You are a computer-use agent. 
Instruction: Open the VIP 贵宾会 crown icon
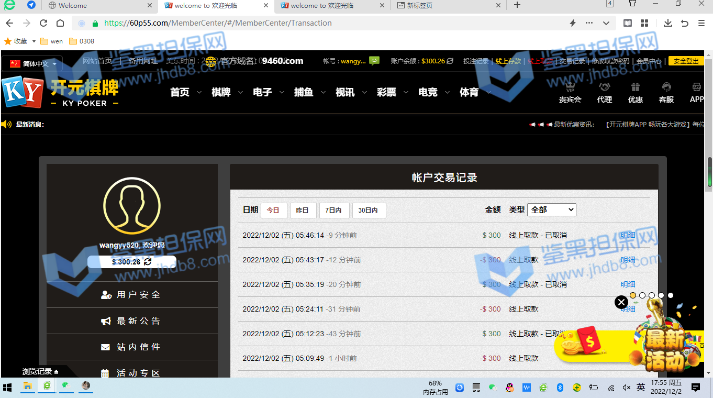click(570, 87)
